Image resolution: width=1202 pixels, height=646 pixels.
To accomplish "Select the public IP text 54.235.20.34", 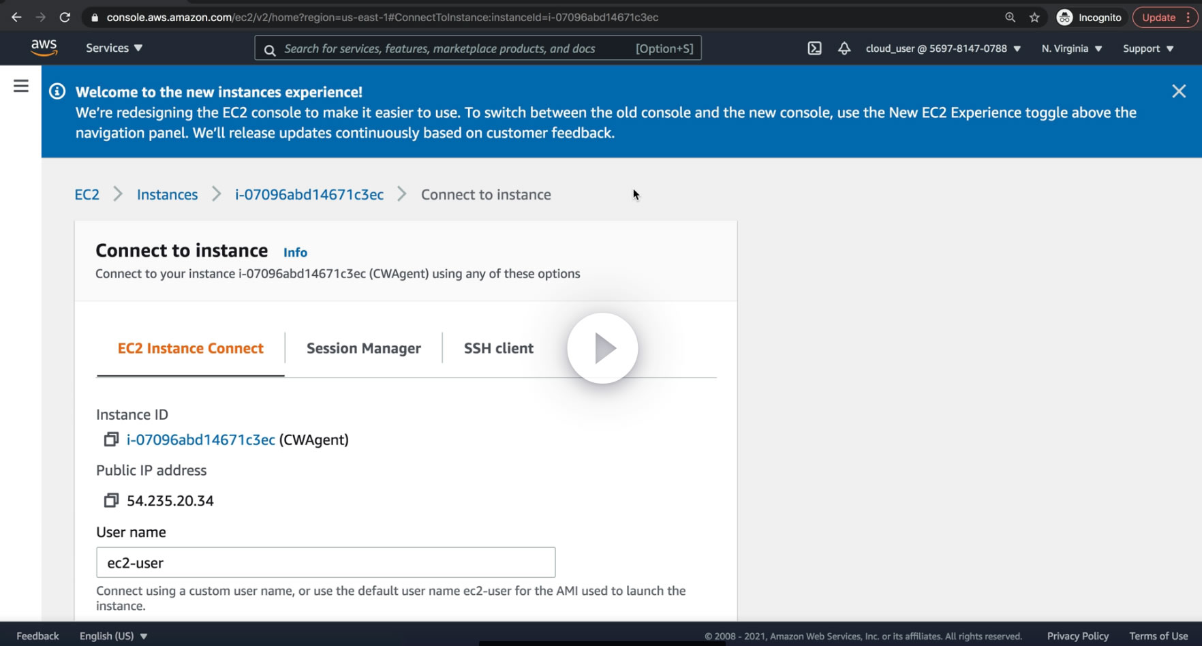I will point(170,501).
